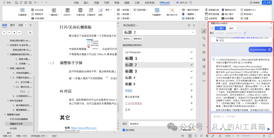Open 背景设置 dropdown
The width and height of the screenshot is (274, 138).
(189, 18)
